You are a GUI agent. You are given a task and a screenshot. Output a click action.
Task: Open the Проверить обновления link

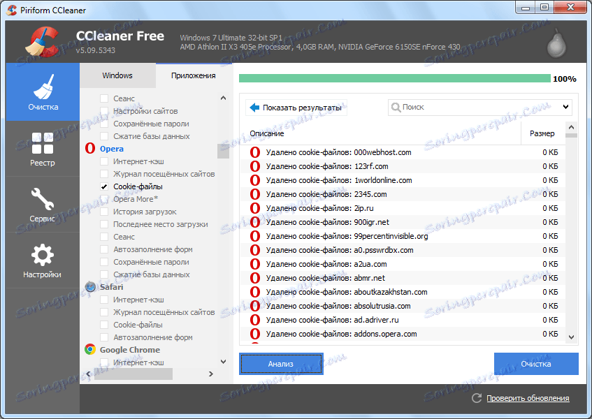click(x=528, y=398)
